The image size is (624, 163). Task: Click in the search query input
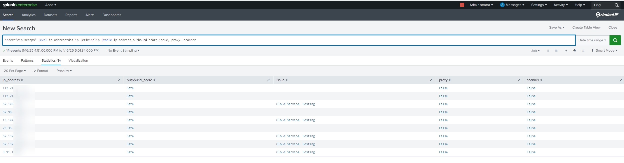click(289, 40)
